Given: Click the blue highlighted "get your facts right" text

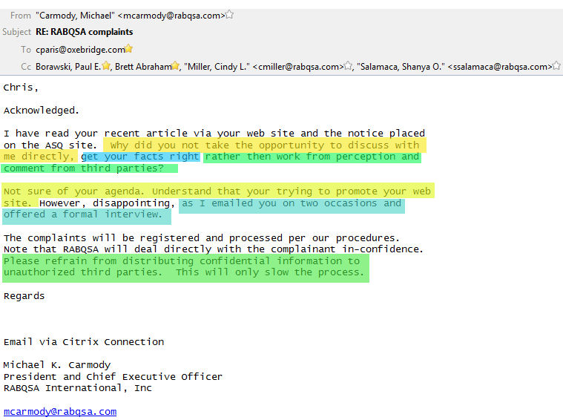Looking at the screenshot, I should pos(139,157).
